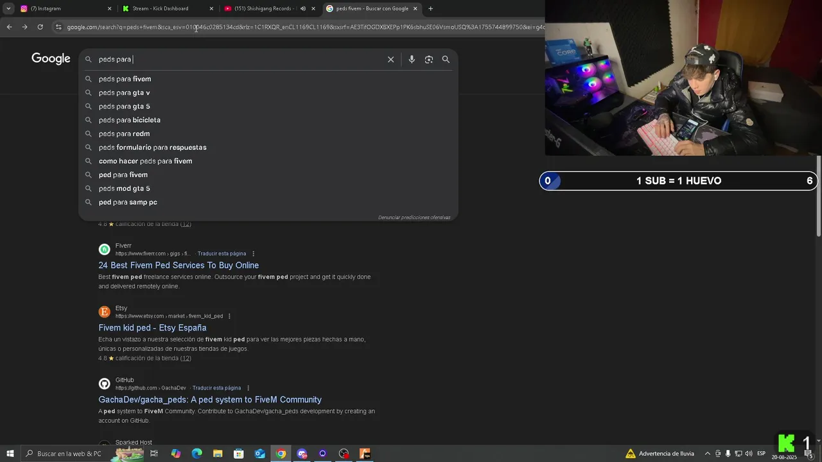Choose suggestion 'ped para fivem'
This screenshot has height=462, width=822.
(268, 175)
